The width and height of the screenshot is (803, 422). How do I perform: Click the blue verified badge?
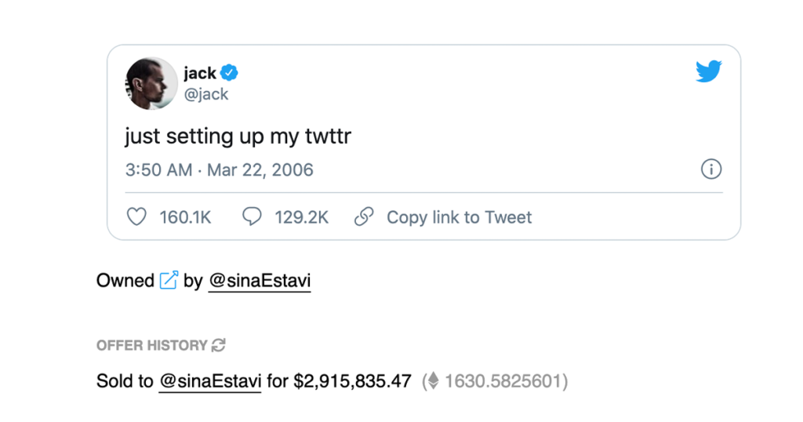pos(230,74)
